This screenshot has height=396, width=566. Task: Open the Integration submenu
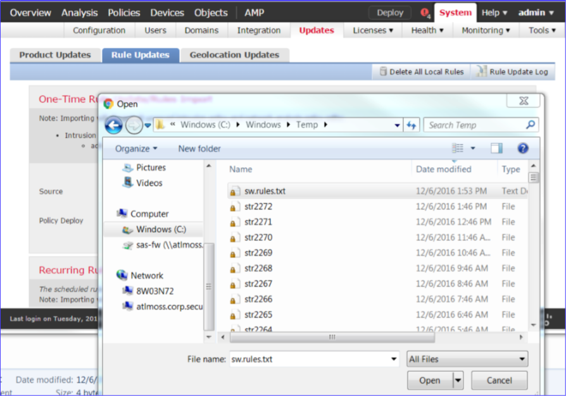point(259,30)
